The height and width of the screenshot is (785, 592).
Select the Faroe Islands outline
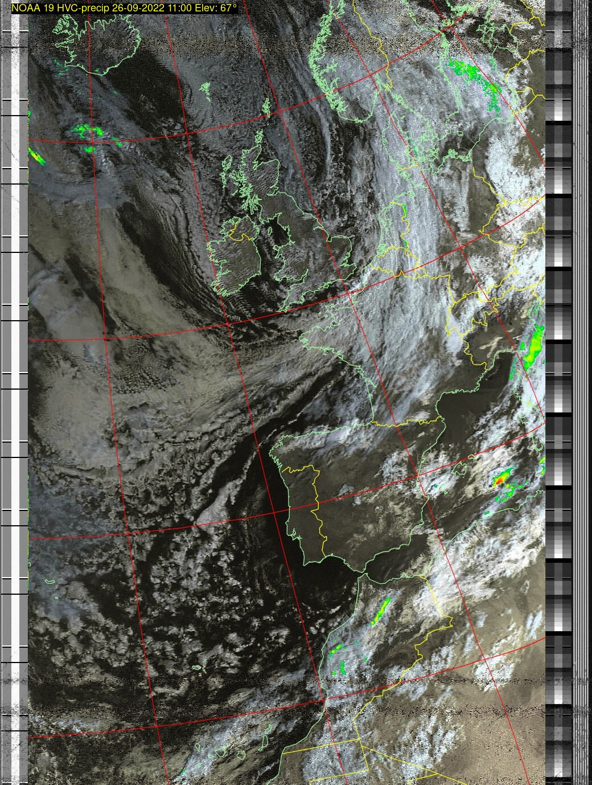205,90
